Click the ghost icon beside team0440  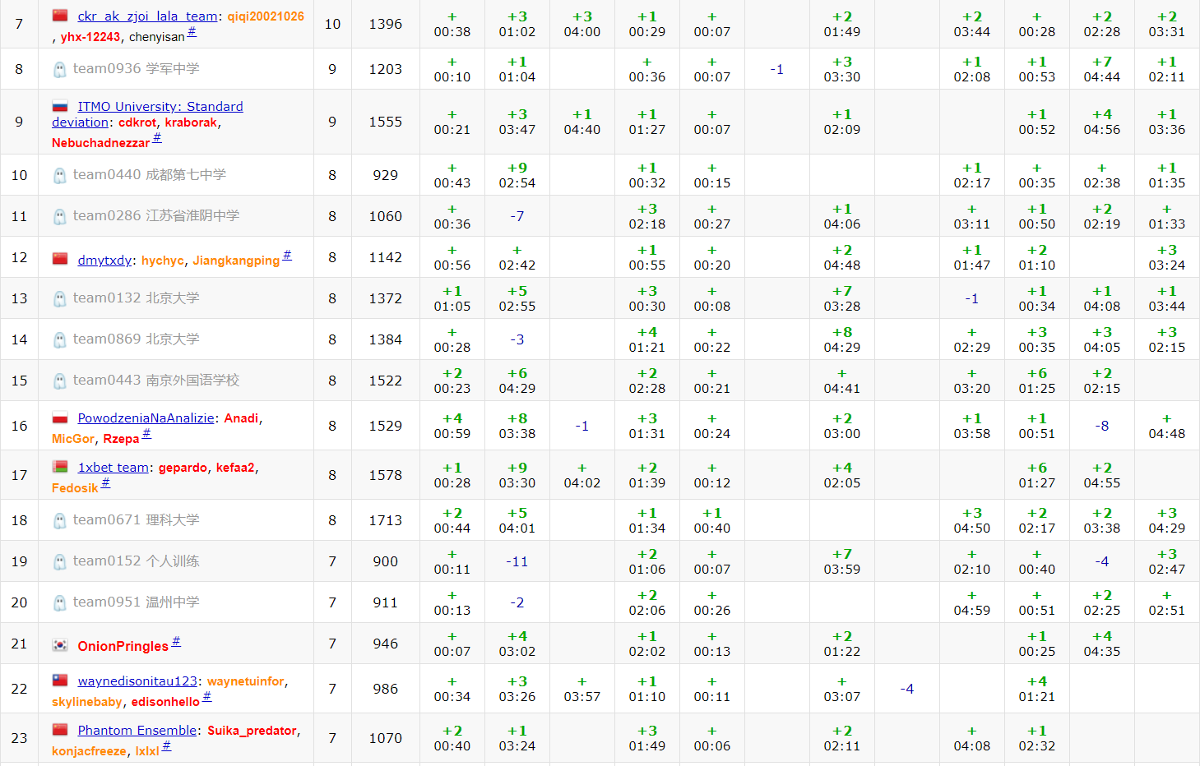coord(59,176)
